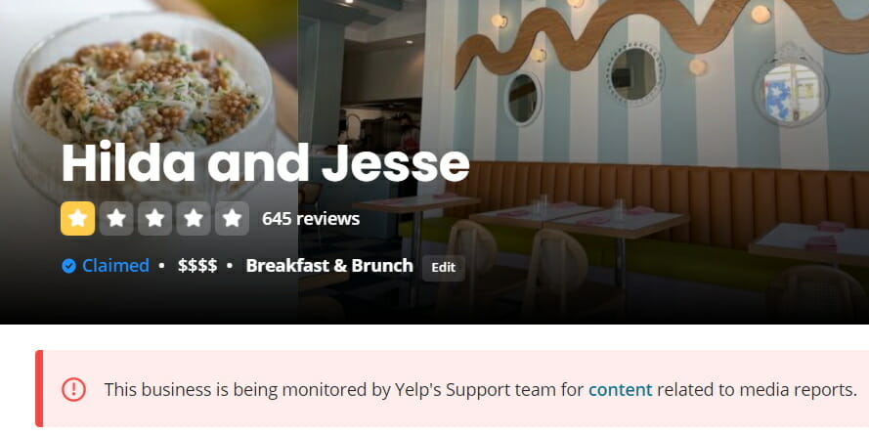The image size is (869, 435).
Task: Open the content link in alert
Action: click(620, 389)
